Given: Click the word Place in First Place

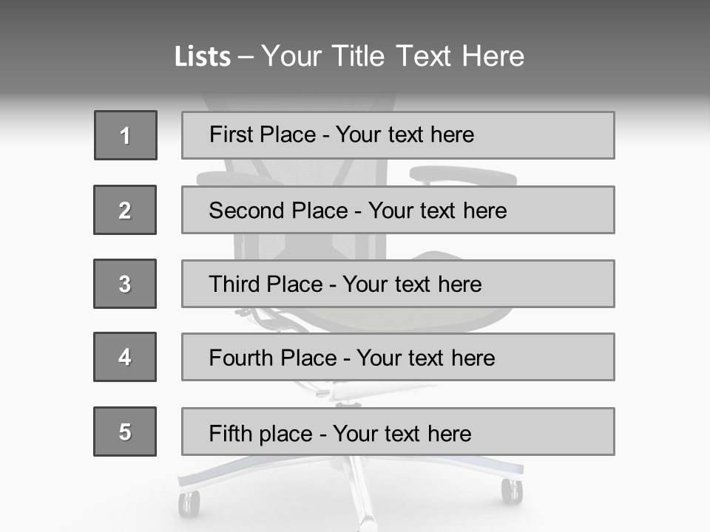Looking at the screenshot, I should coord(288,134).
